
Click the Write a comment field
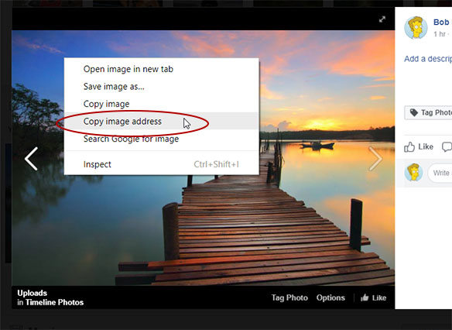(x=440, y=173)
